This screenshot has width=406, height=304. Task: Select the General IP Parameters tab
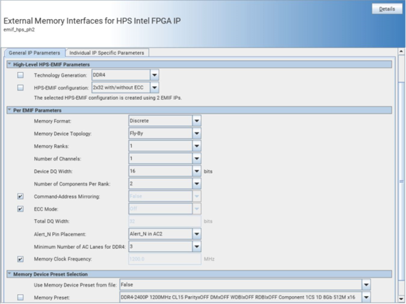[x=35, y=53]
